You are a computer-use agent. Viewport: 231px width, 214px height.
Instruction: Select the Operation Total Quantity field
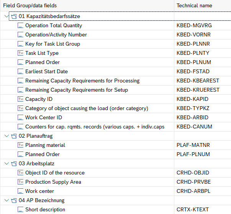coord(53,26)
